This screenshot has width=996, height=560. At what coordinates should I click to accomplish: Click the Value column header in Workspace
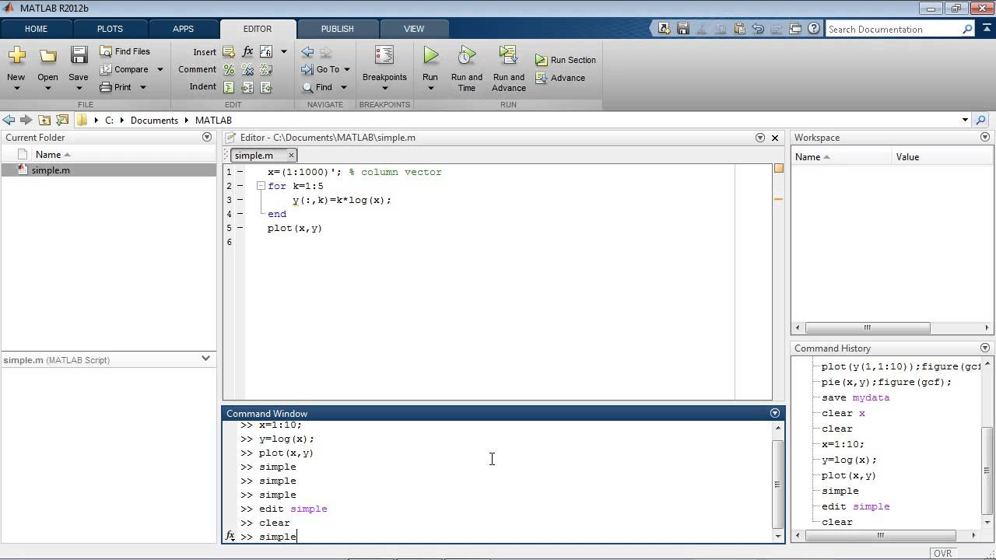(x=907, y=156)
